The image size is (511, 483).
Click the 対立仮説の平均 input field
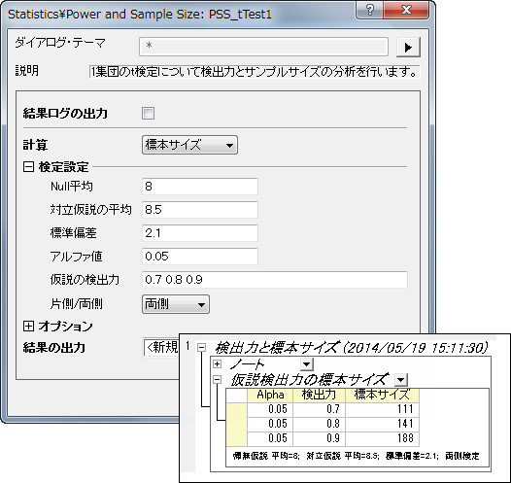pyautogui.click(x=200, y=210)
